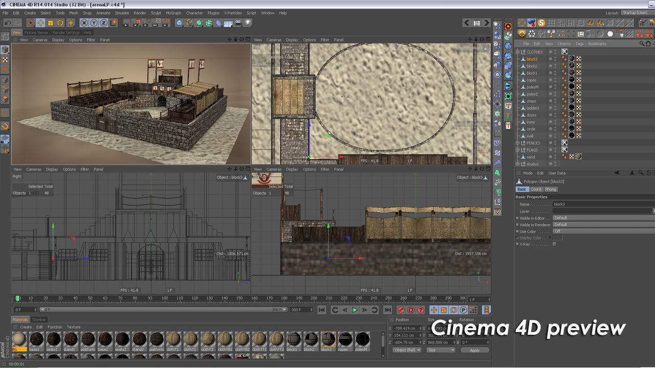Open the Object (Rel) dropdown
The width and height of the screenshot is (655, 368).
(407, 350)
